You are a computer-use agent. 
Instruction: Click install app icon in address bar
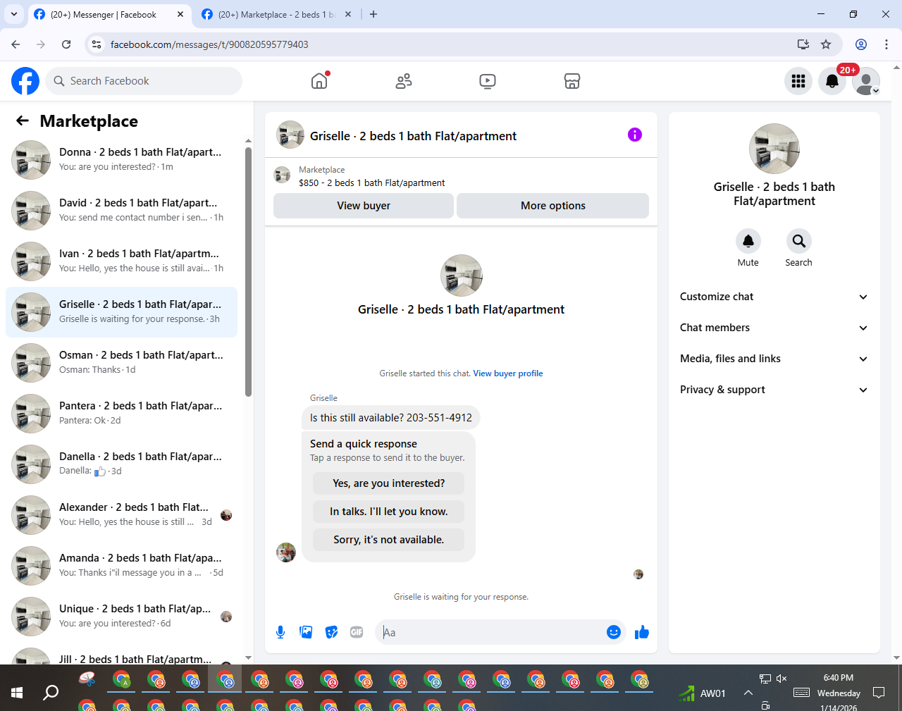803,44
